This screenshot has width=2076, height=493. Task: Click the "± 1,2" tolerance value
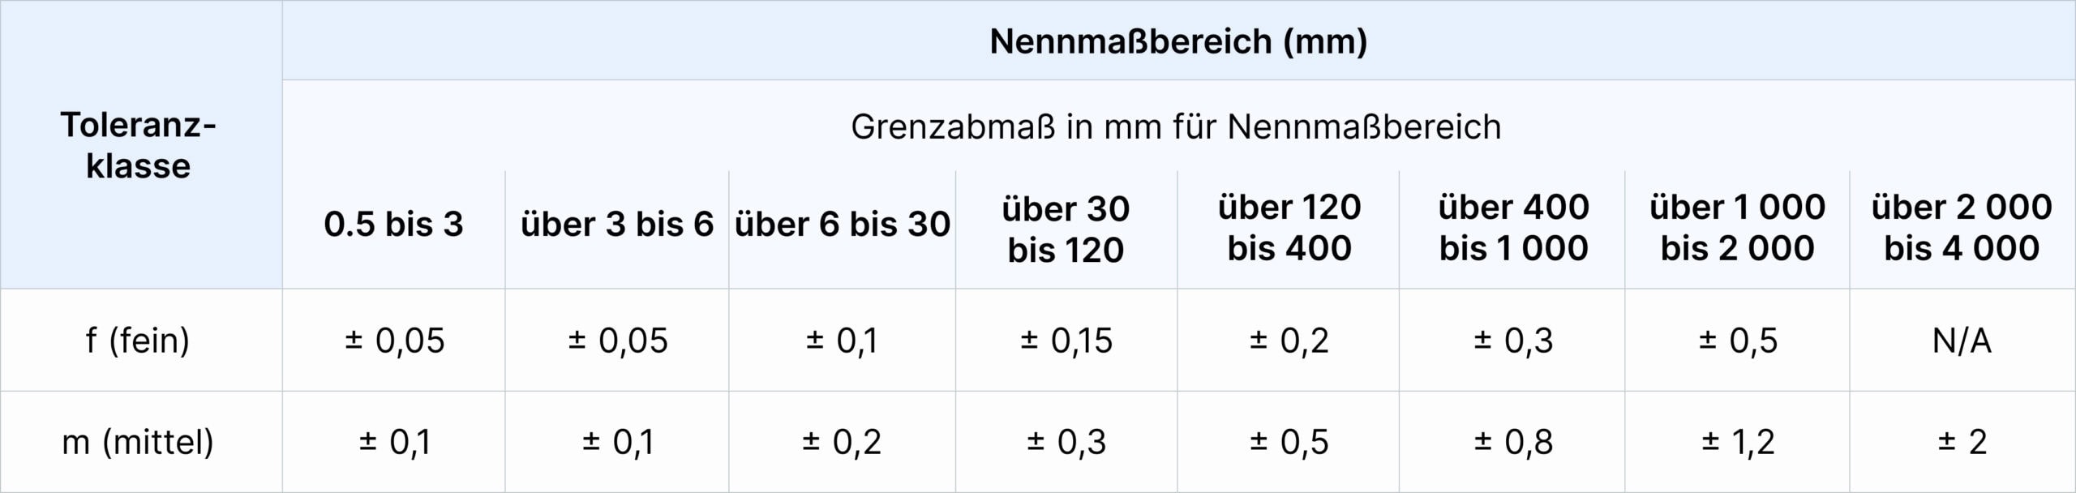(x=1737, y=443)
